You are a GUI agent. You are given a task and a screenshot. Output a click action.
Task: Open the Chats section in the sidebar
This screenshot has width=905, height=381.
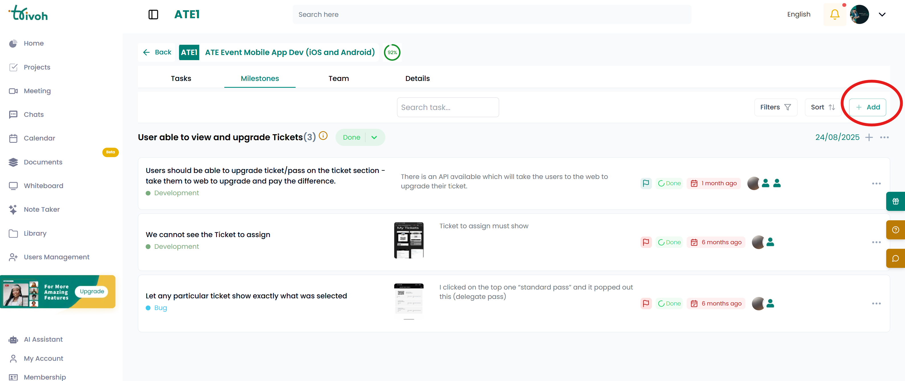pos(33,114)
